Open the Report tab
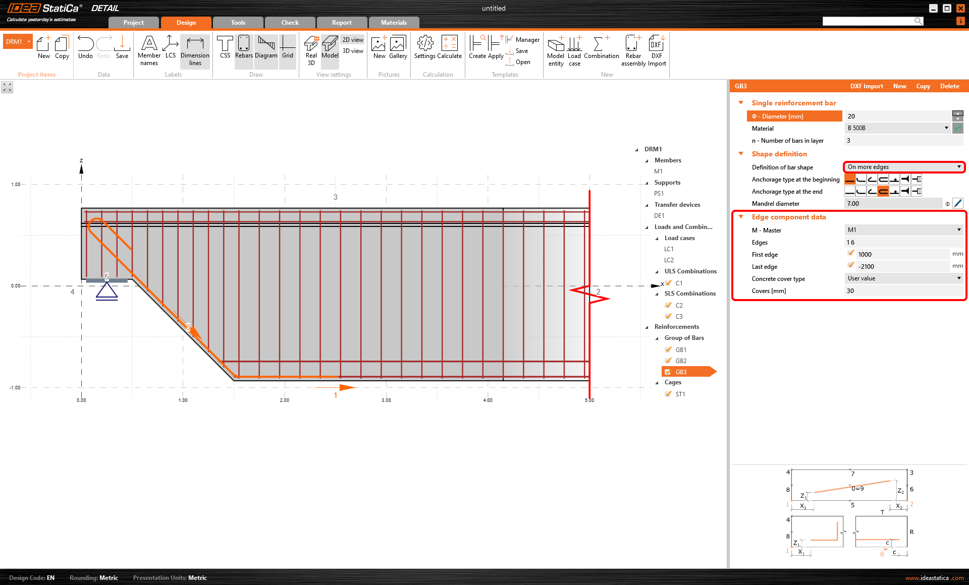The height and width of the screenshot is (585, 969). (x=342, y=22)
